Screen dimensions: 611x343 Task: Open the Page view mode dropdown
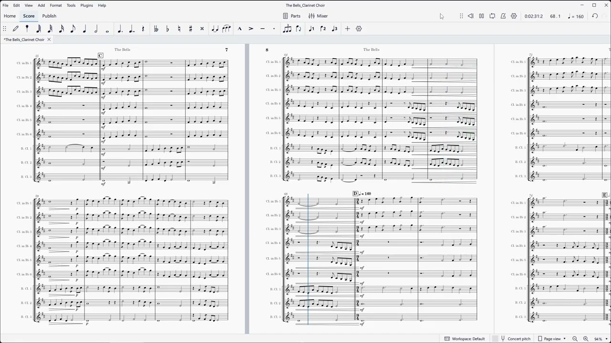coord(553,339)
